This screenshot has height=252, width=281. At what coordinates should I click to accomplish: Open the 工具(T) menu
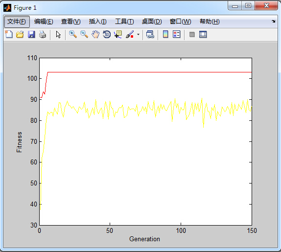coord(124,22)
